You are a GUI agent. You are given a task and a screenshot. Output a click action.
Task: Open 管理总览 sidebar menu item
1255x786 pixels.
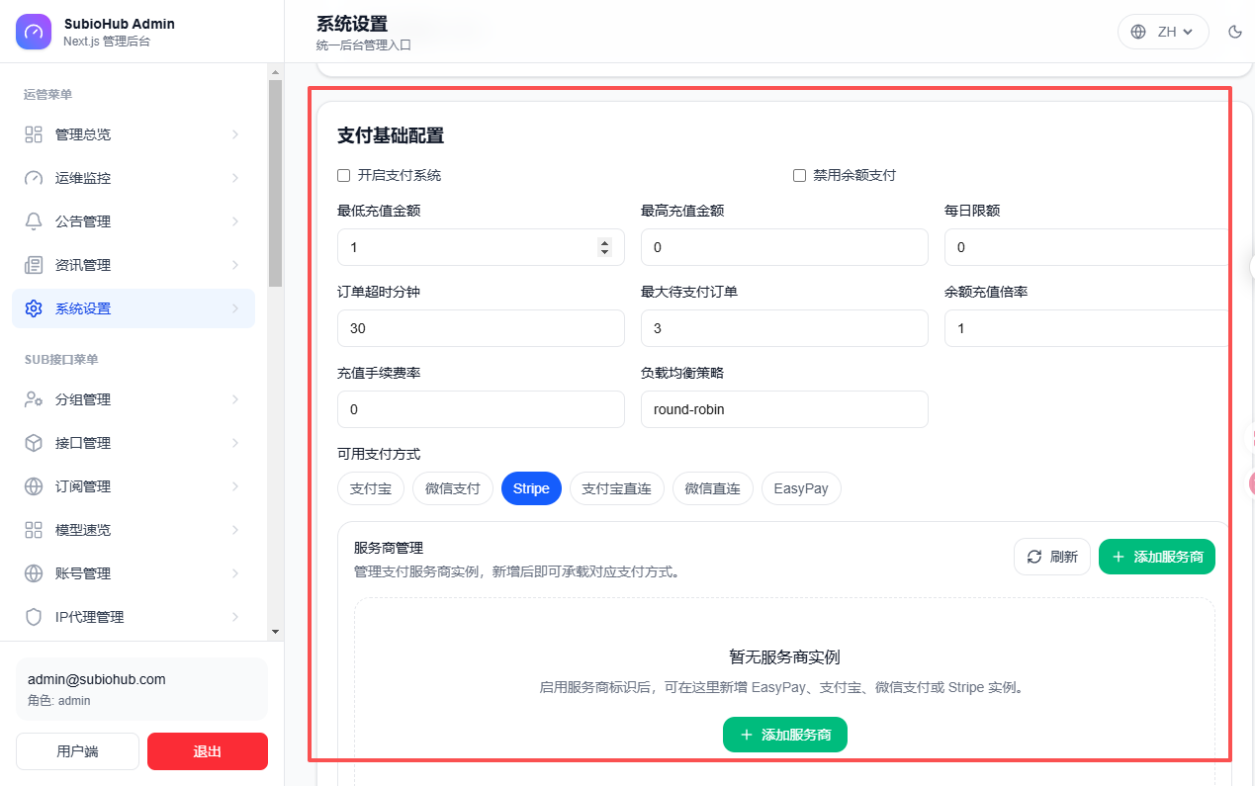coord(134,134)
